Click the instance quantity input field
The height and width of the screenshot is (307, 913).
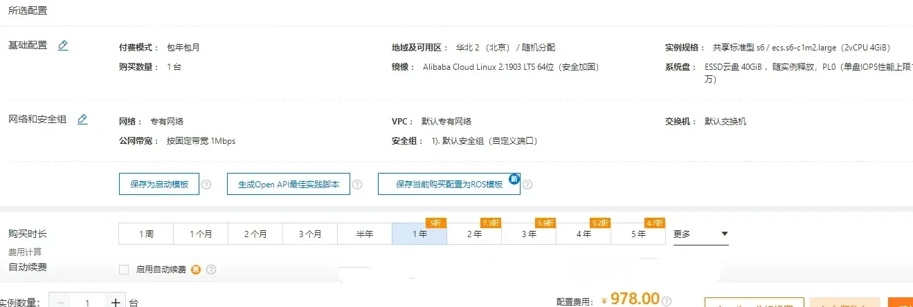coord(88,303)
